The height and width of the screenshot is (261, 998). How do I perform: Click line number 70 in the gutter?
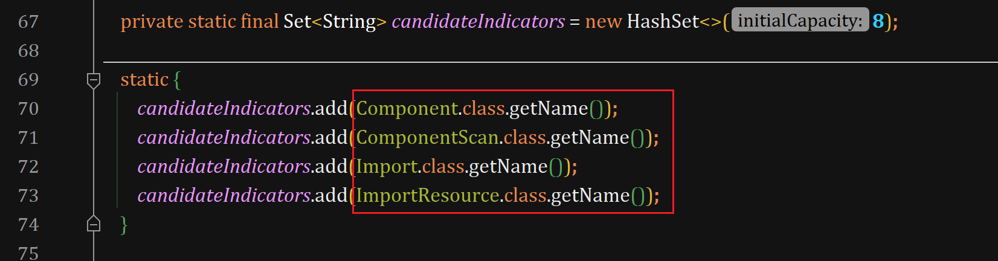click(28, 109)
